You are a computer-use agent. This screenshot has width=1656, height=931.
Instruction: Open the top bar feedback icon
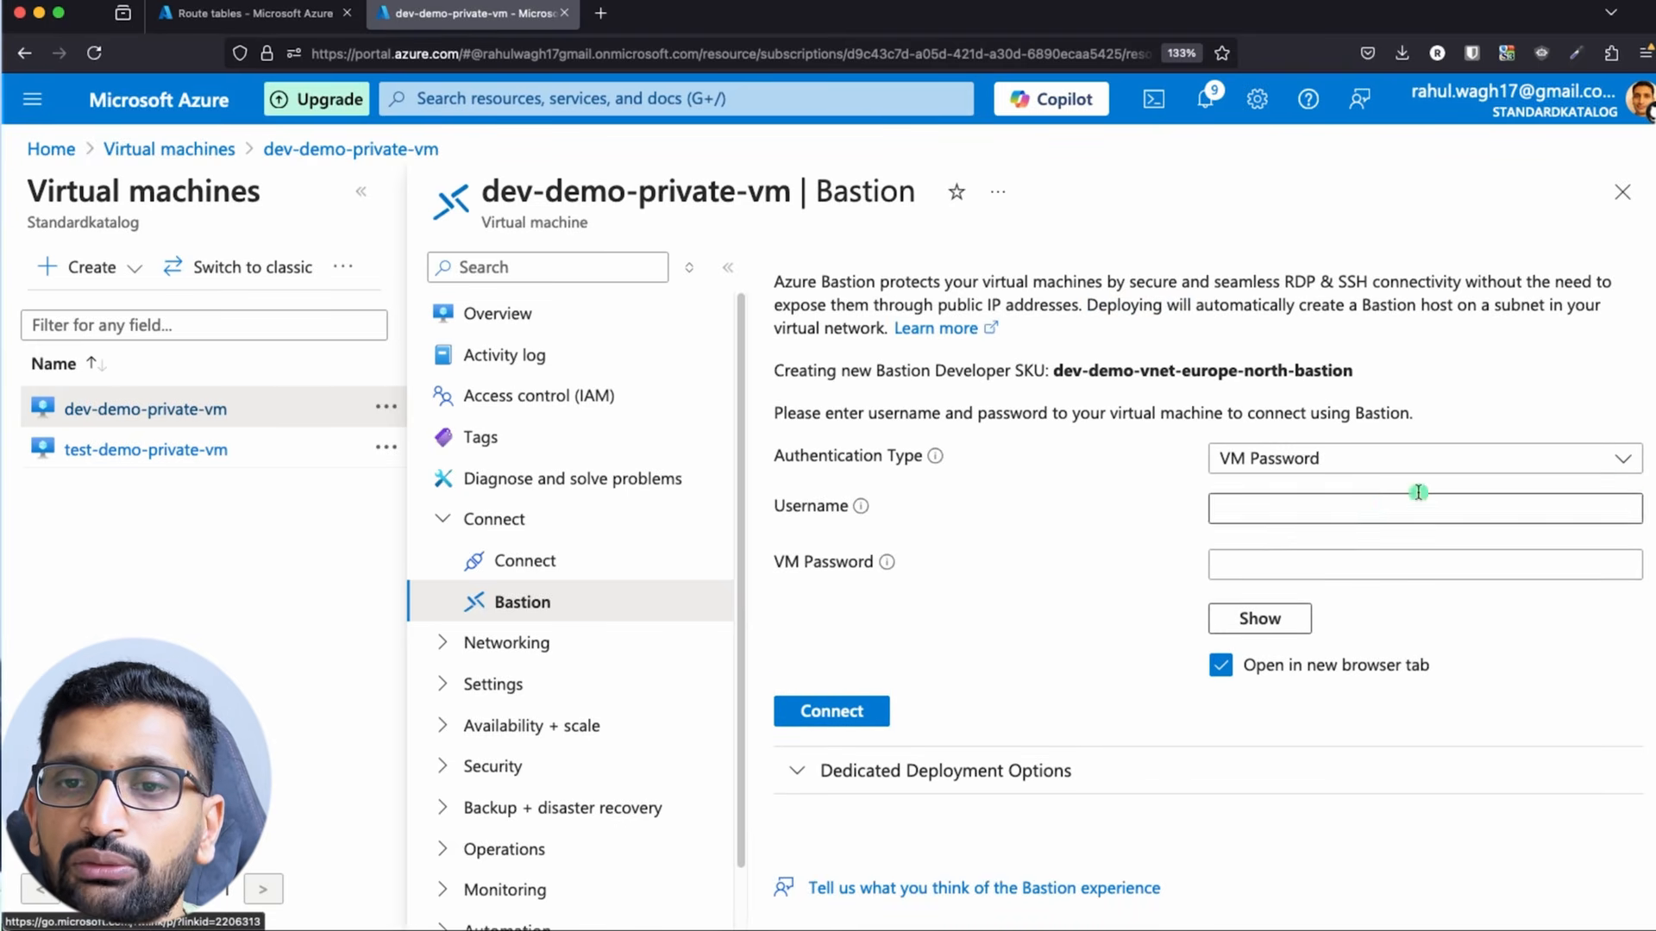coord(1359,99)
